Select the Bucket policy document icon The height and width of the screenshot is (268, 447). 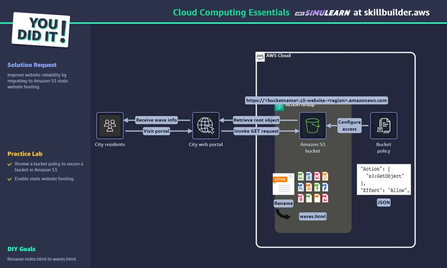384,126
